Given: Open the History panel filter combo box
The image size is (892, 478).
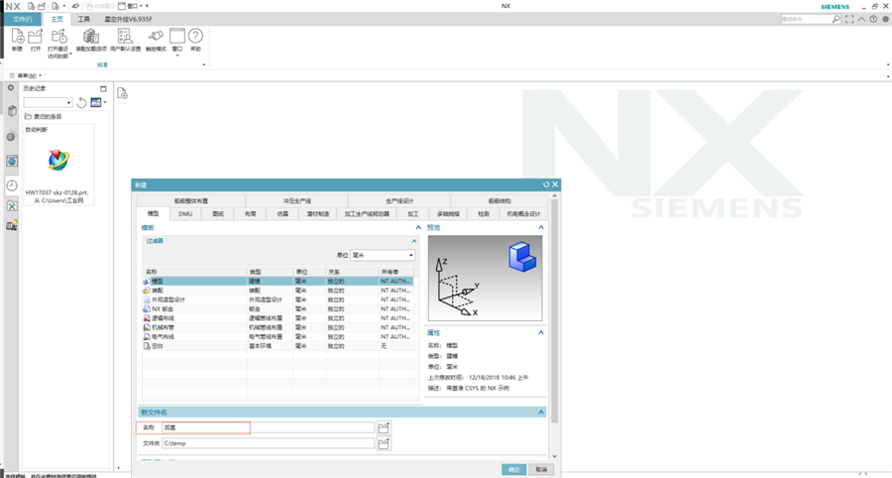Looking at the screenshot, I should (x=48, y=102).
